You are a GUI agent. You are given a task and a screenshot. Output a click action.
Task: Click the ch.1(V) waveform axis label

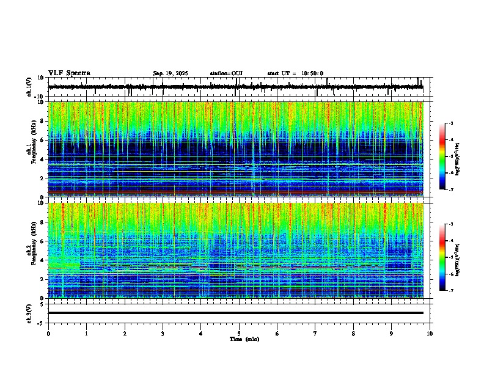point(29,87)
